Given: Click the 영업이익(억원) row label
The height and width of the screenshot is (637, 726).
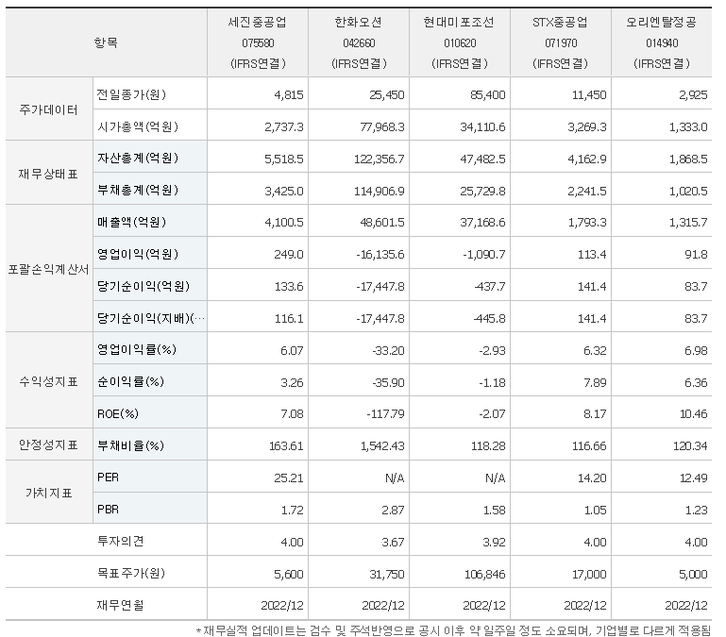Looking at the screenshot, I should tap(138, 254).
